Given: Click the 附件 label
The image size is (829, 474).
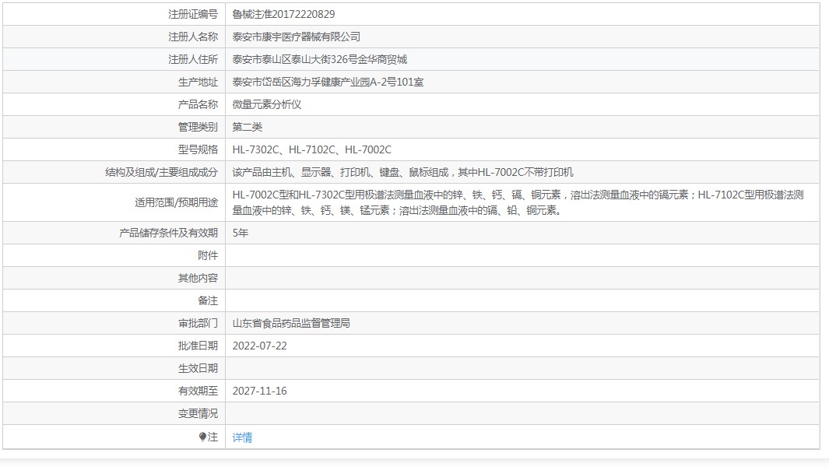Looking at the screenshot, I should (x=208, y=255).
